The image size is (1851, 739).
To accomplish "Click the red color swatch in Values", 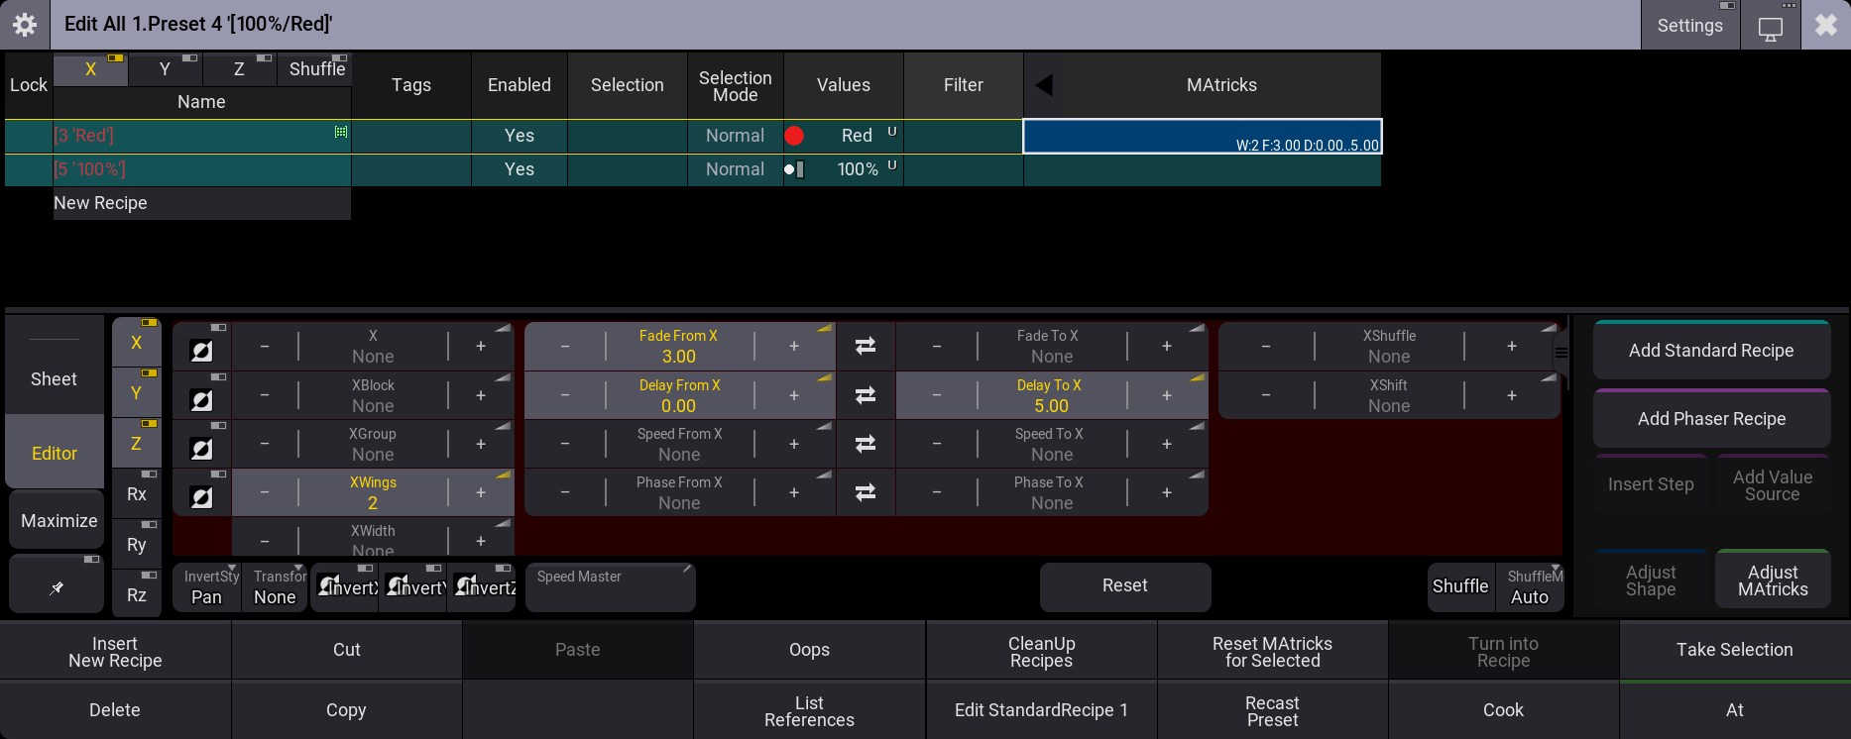I will tap(794, 136).
